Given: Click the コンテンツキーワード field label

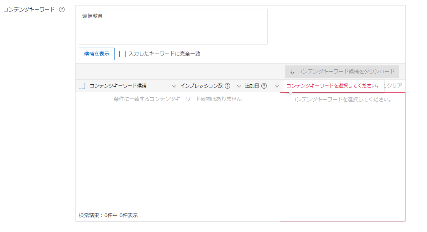Looking at the screenshot, I should [29, 9].
